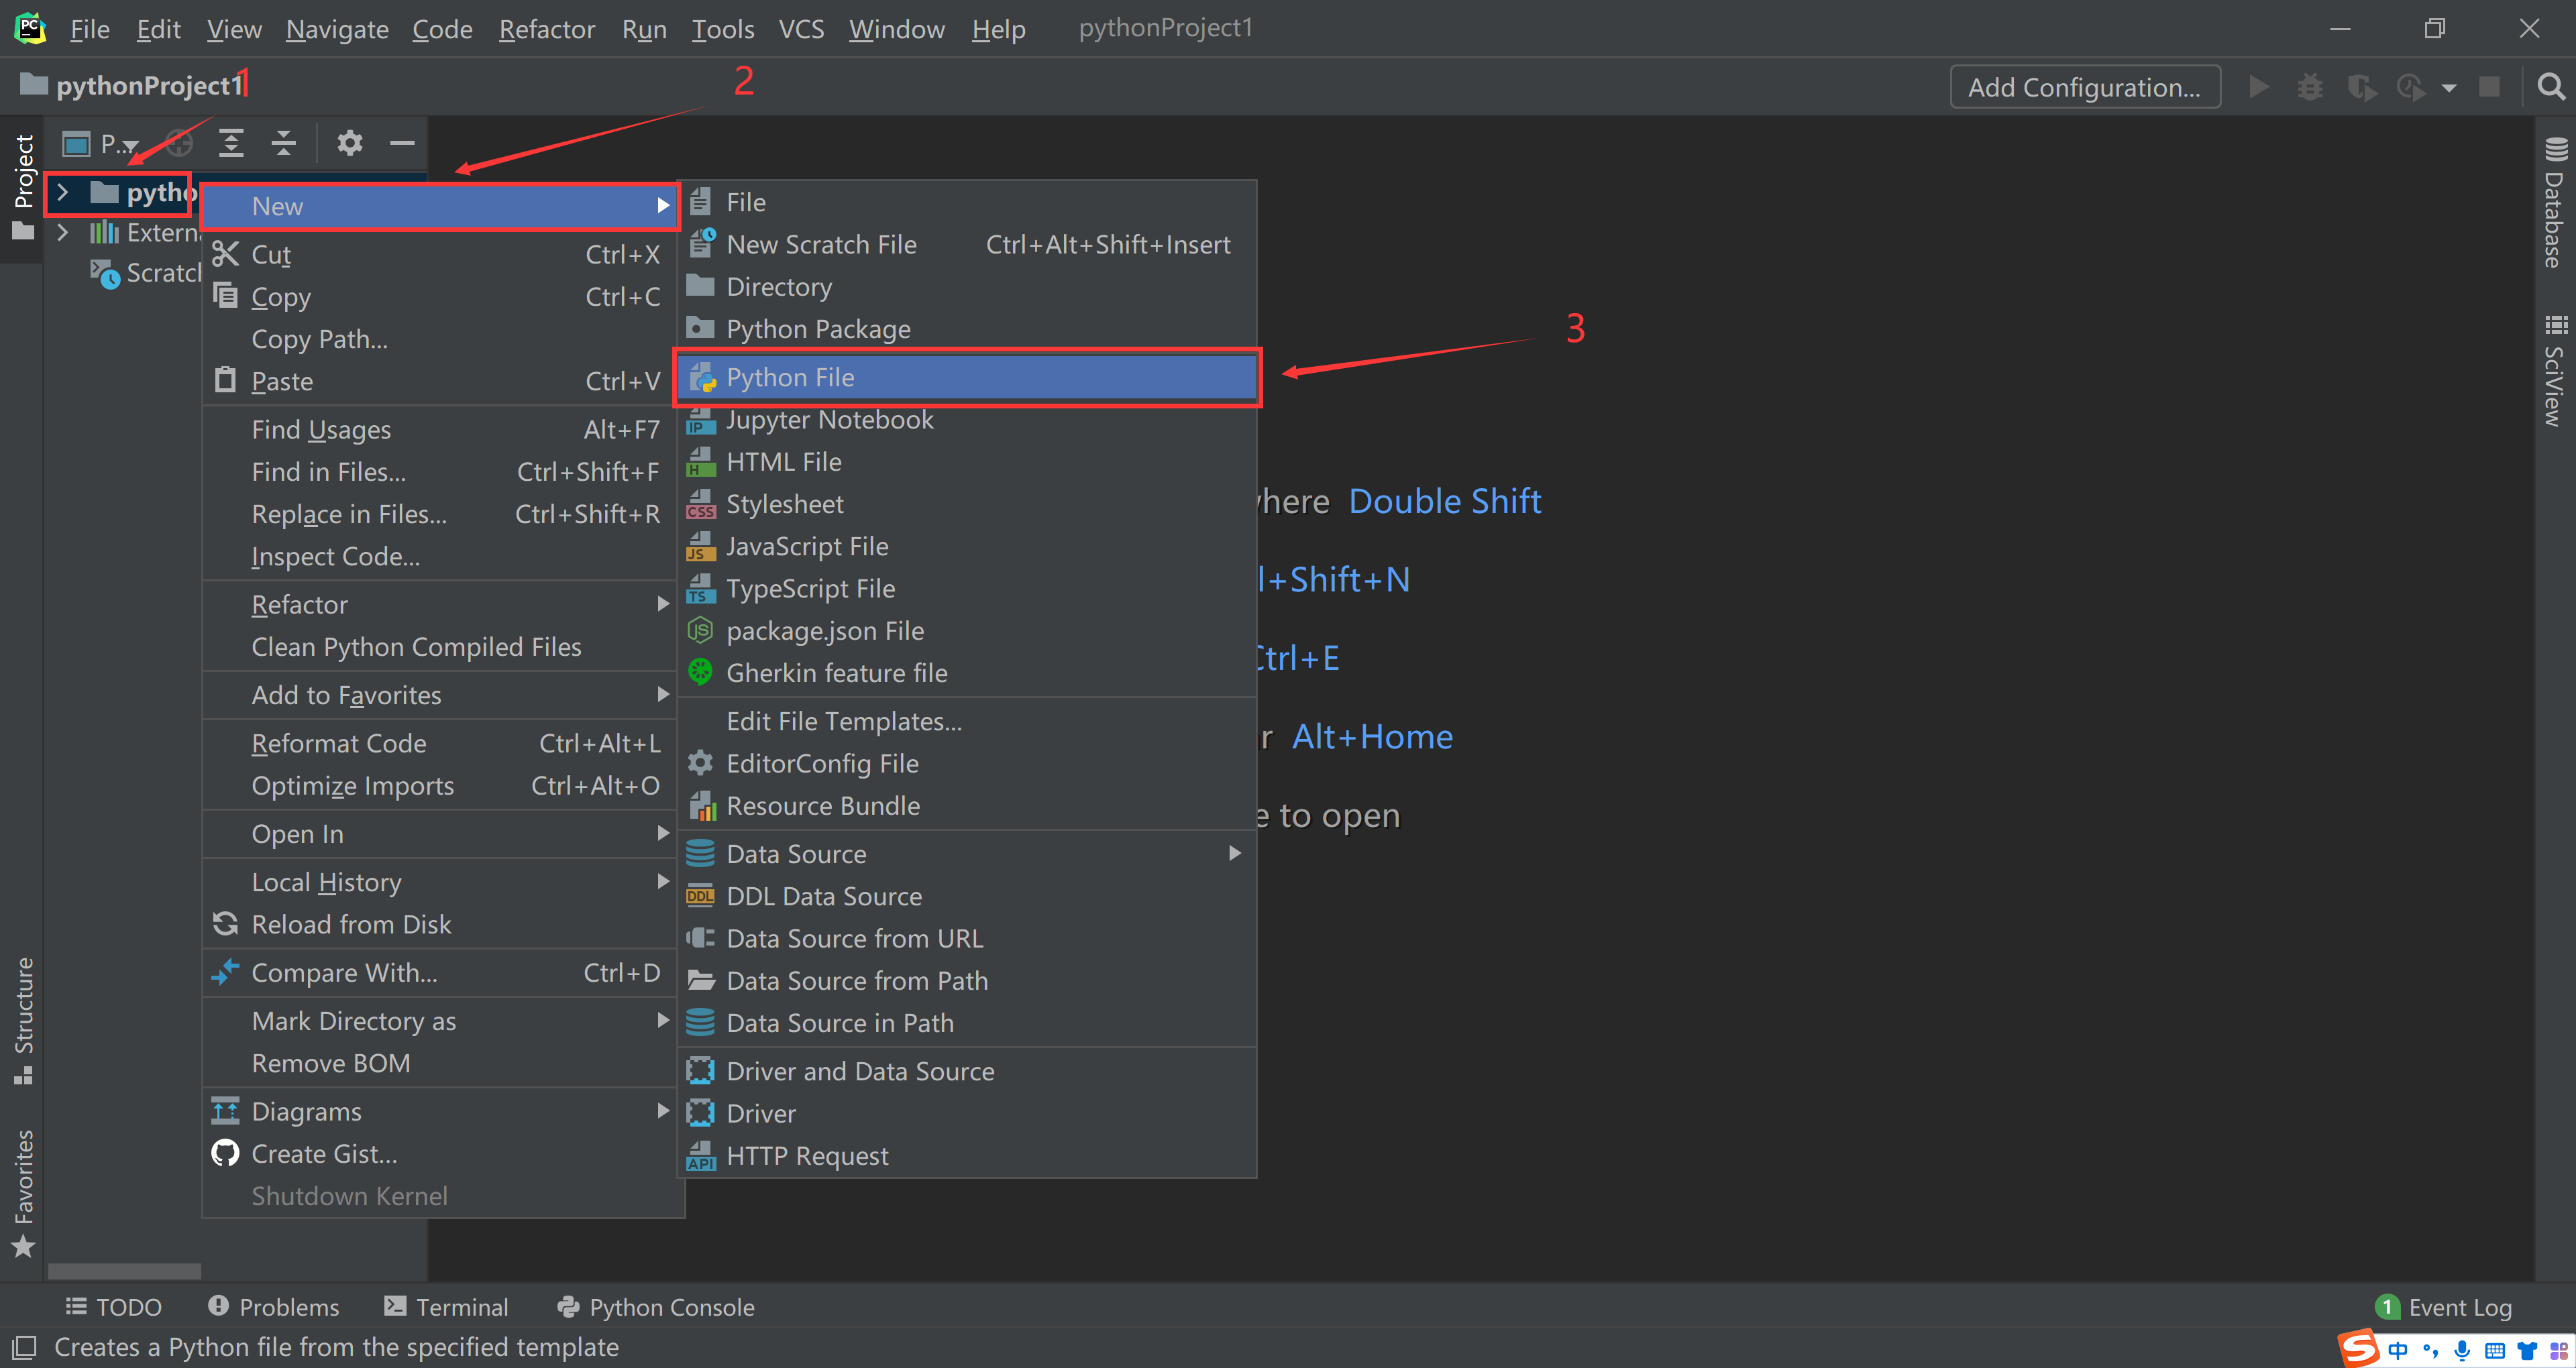Click pythonProject1 breadcrumb in navigation bar

131,86
